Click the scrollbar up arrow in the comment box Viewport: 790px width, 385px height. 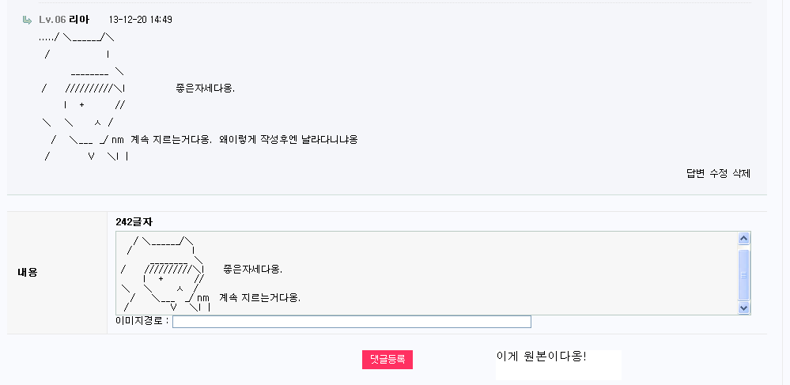coord(743,239)
